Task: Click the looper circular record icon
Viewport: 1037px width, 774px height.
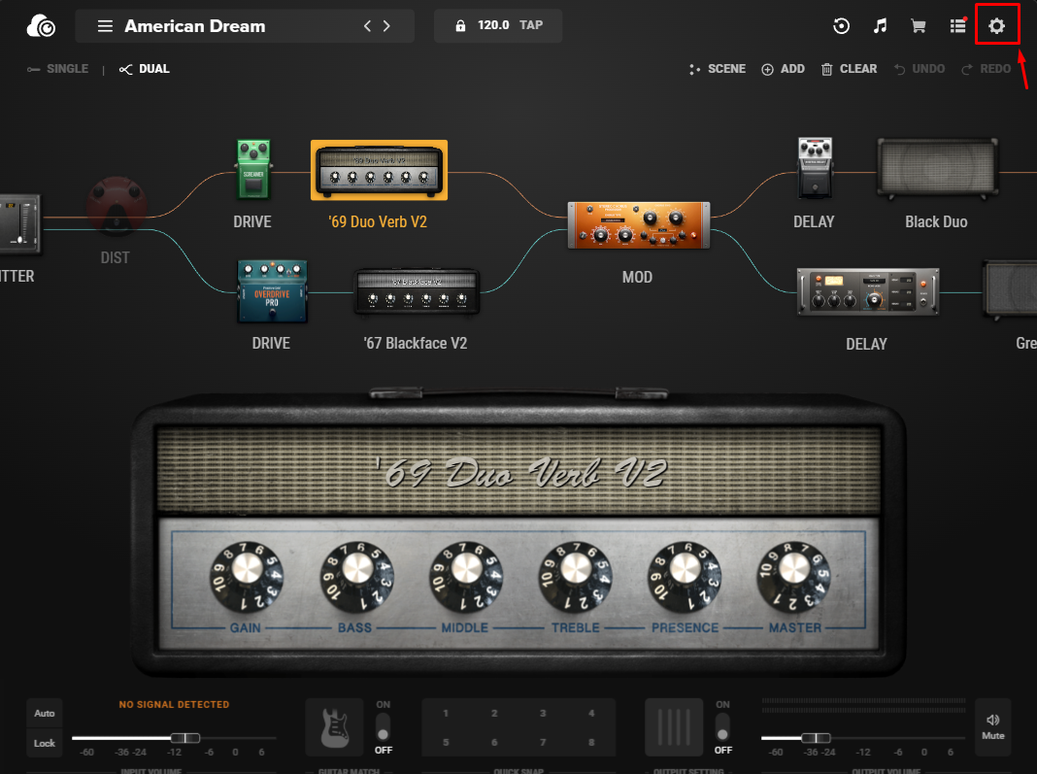Action: click(841, 26)
